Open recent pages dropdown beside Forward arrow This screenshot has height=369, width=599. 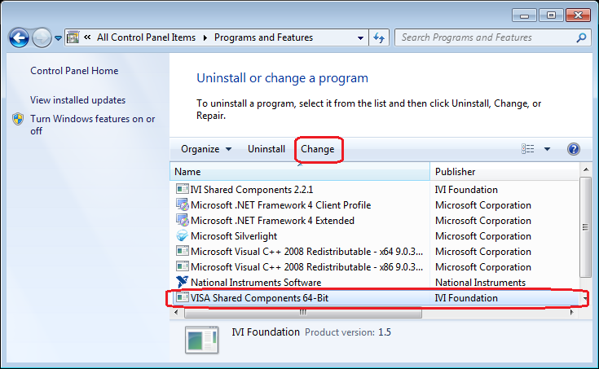(x=58, y=37)
